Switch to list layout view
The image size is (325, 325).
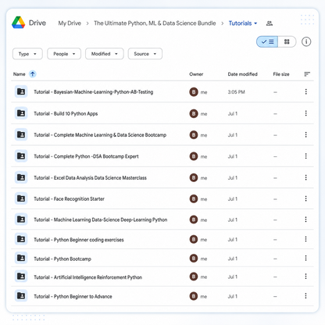(x=267, y=41)
